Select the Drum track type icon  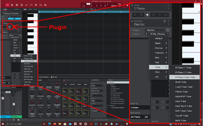coord(135,14)
